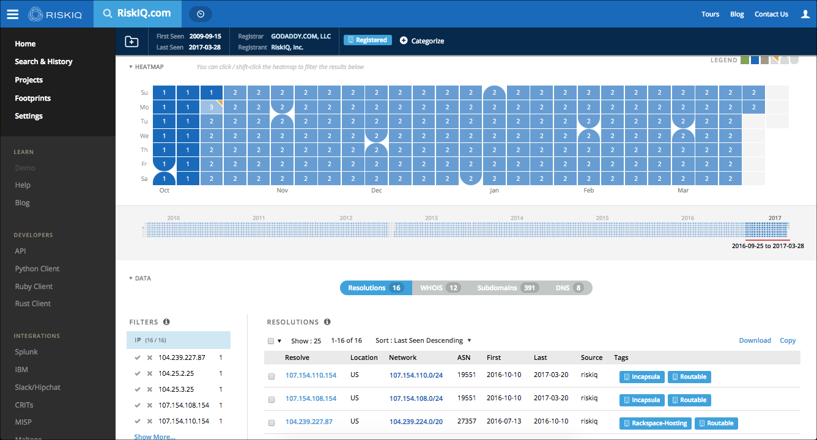This screenshot has width=817, height=440.
Task: Click Routable tag on the 107.154.108.154 row
Action: 689,400
